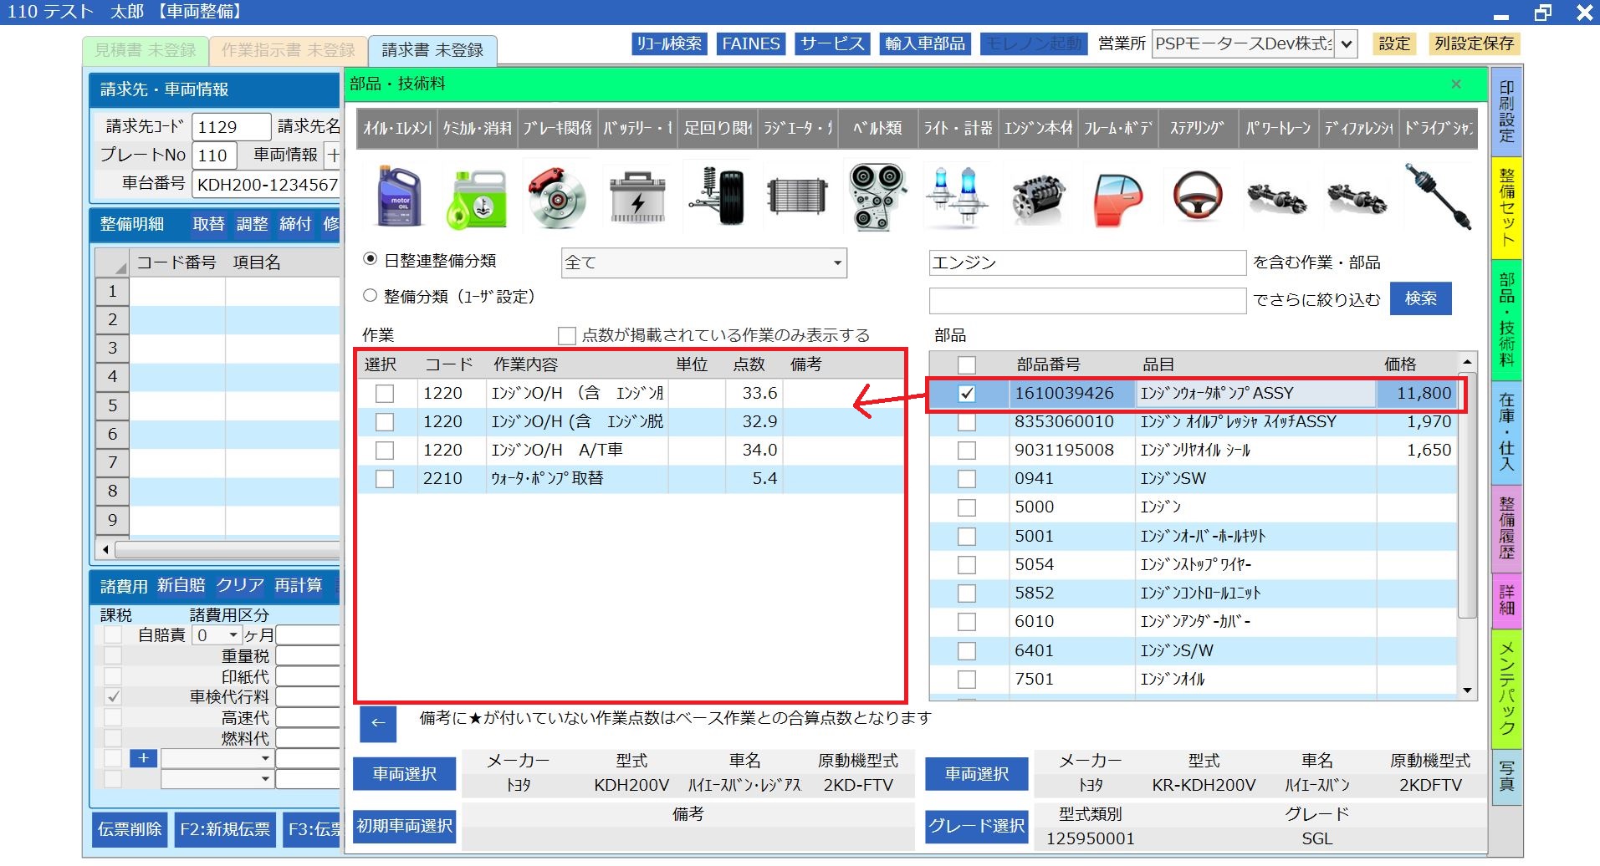1600x866 pixels.
Task: Click the でさらに絞り込む filter input field
Action: pyautogui.click(x=1087, y=300)
